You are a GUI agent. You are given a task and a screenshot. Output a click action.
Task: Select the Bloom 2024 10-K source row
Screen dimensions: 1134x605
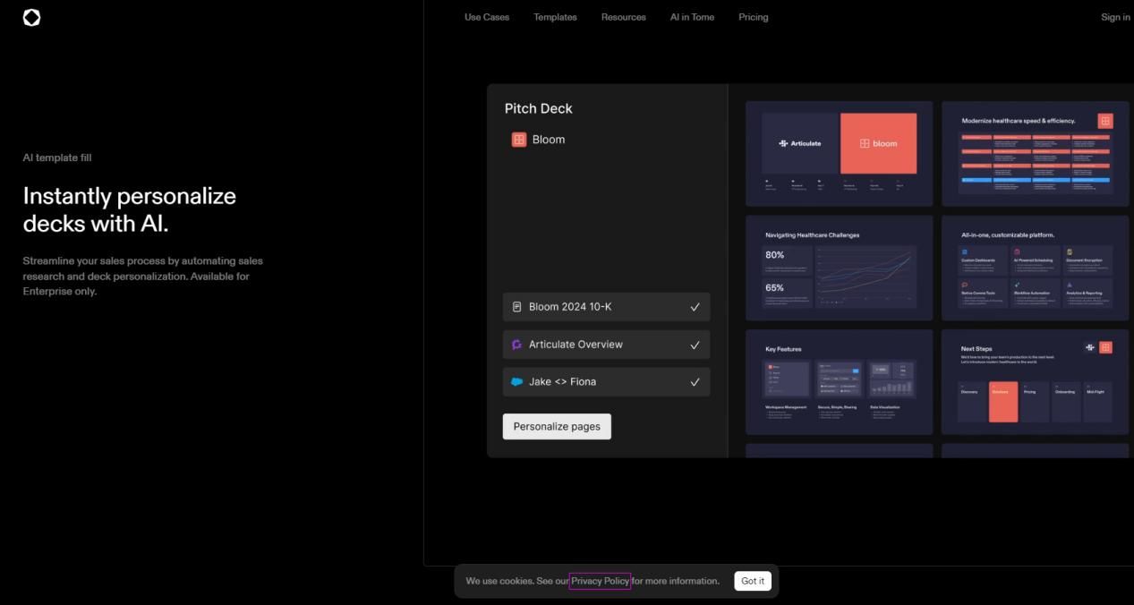tap(606, 307)
